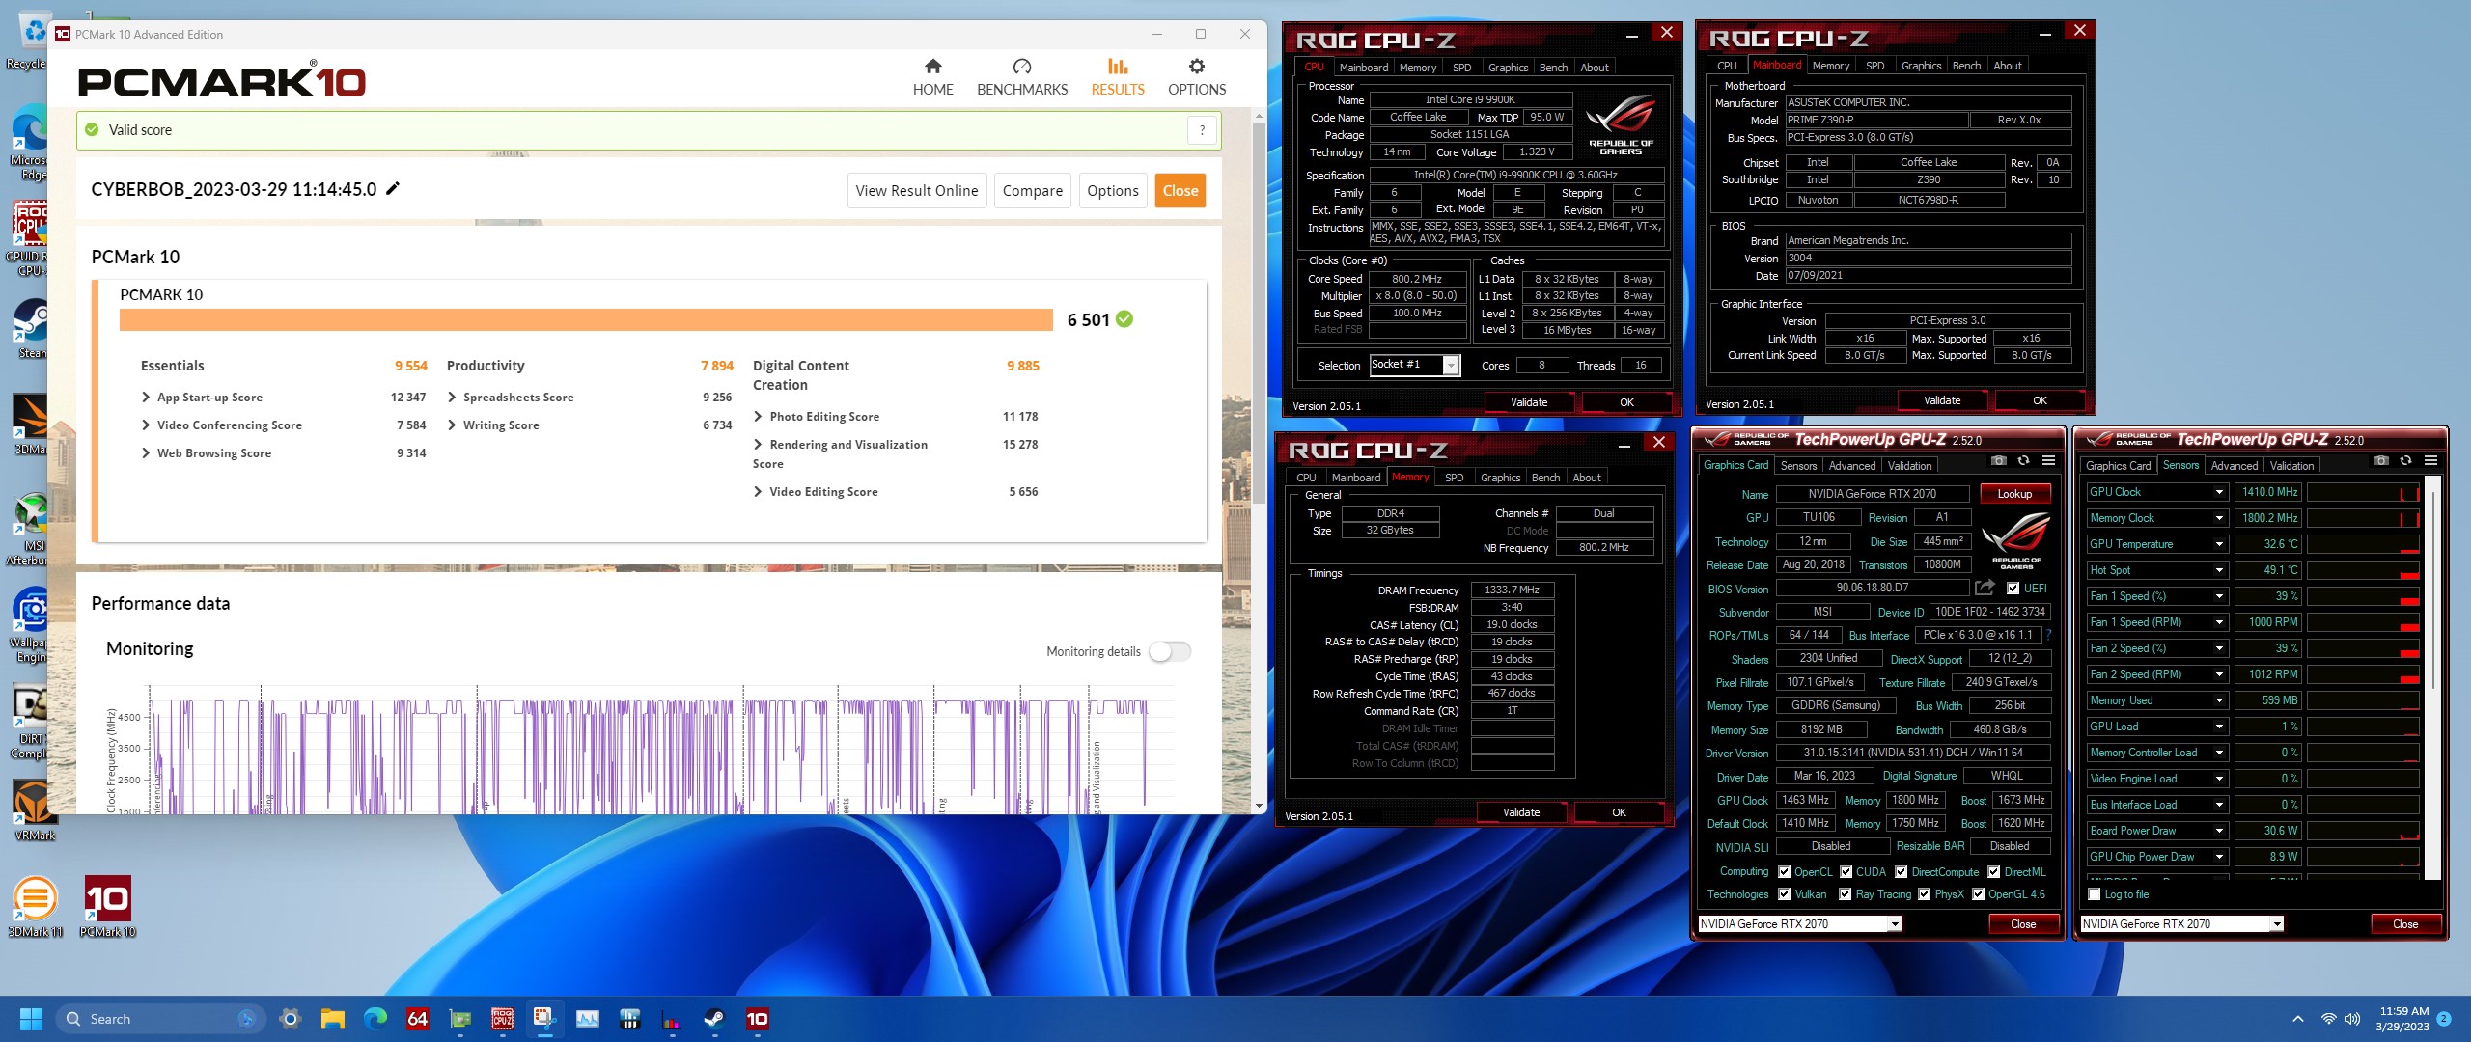This screenshot has height=1042, width=2471.
Task: Click Bus Interface question mark in GPU-Z
Action: coord(2049,635)
